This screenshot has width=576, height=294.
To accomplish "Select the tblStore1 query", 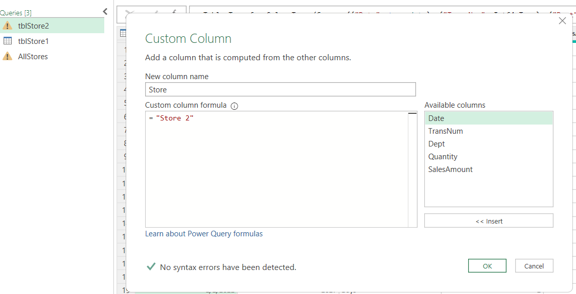I will pos(31,41).
